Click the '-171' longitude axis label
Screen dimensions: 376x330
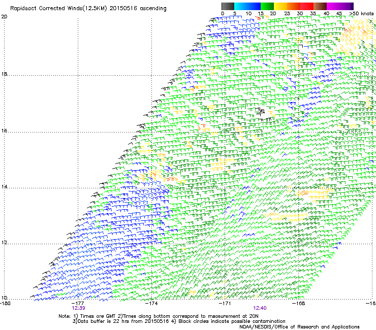(225, 304)
